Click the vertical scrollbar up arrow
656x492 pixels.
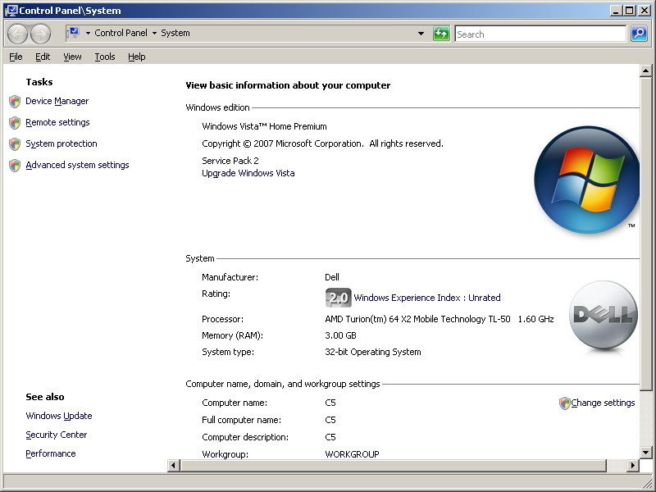tap(645, 71)
